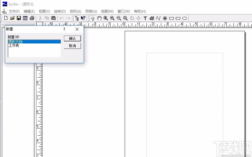Open new worksheet grid icon
Viewport: 252px width, 157px height.
coord(25,18)
